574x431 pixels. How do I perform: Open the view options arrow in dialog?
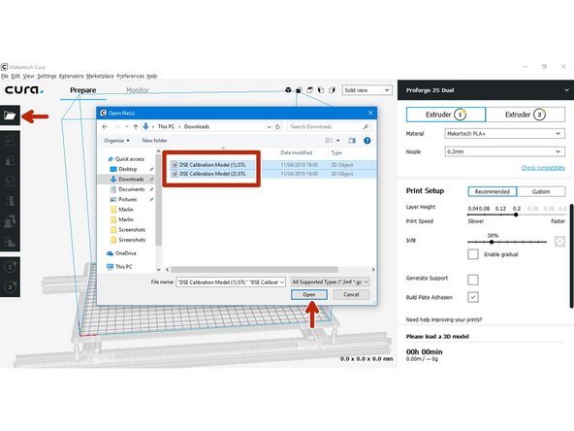coord(337,141)
